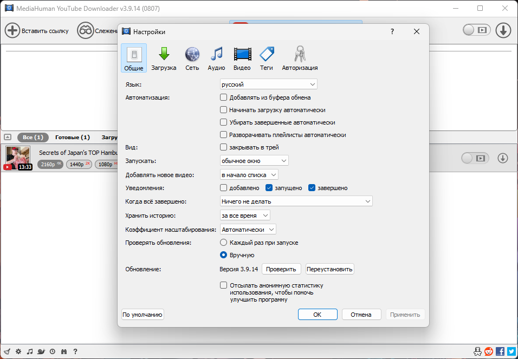
Task: Select the Готовые (1) filter tab
Action: [x=73, y=137]
